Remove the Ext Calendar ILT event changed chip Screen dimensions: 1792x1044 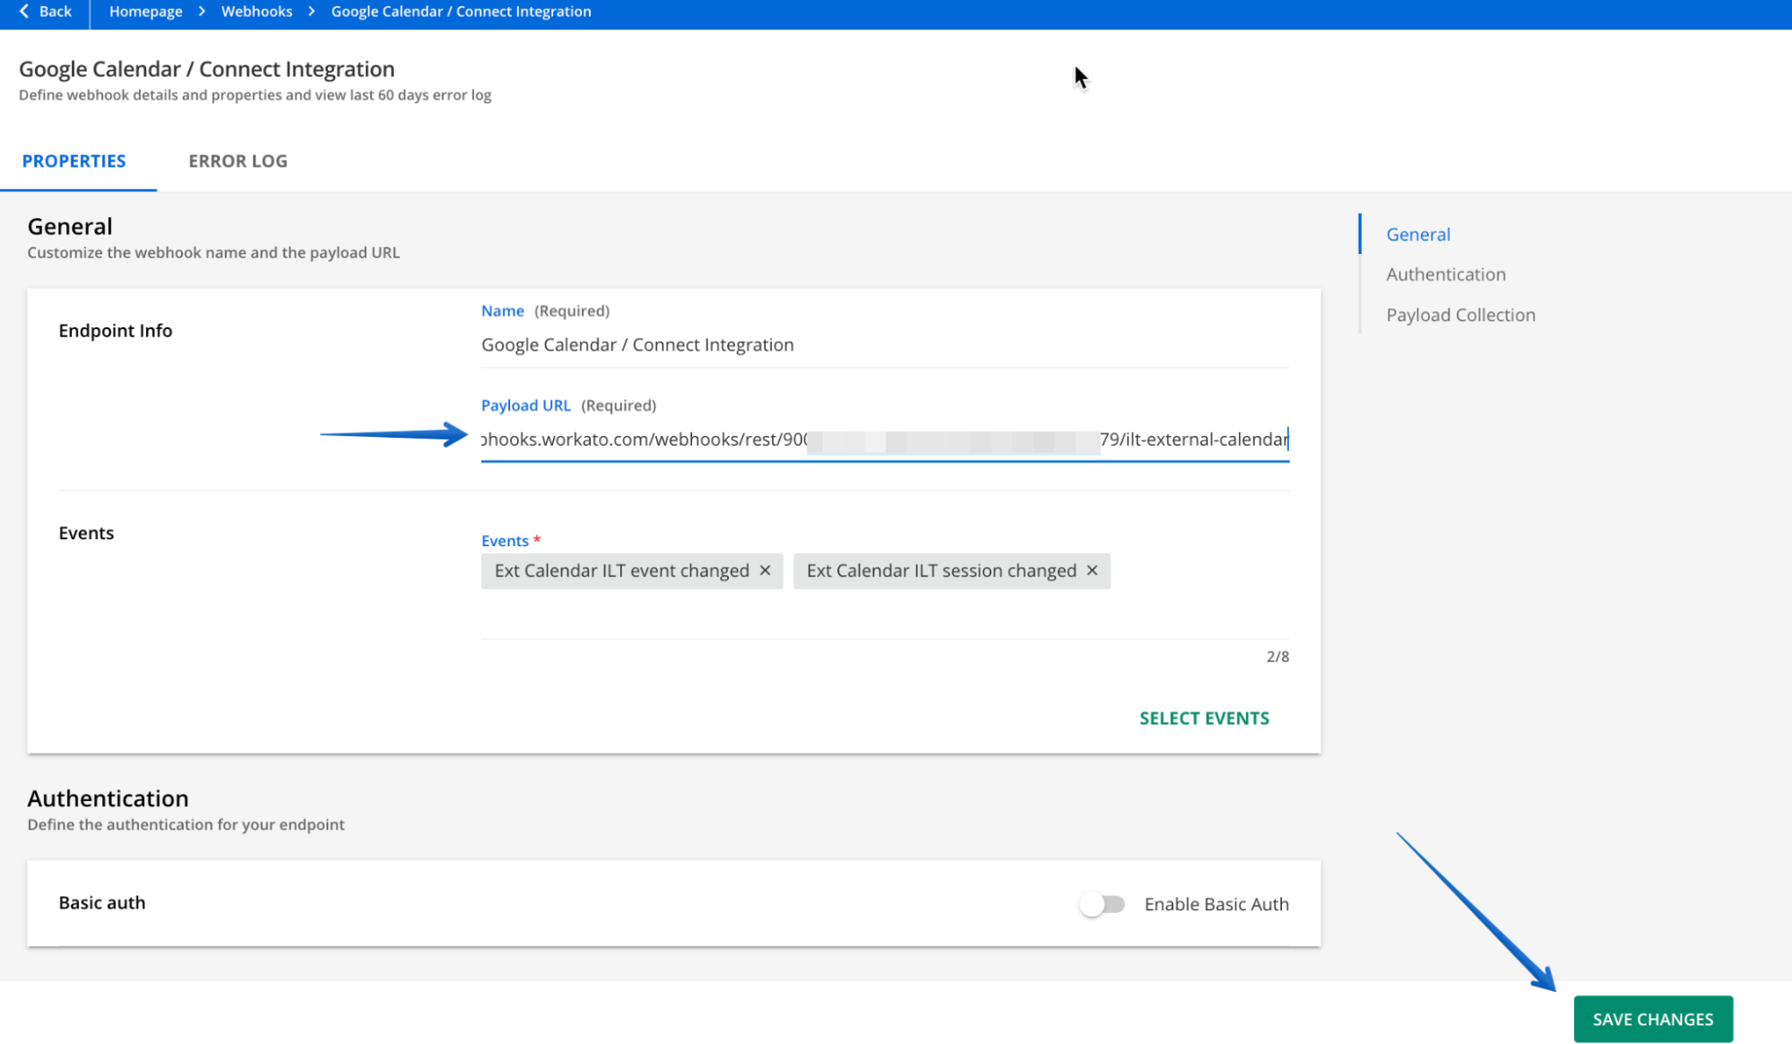tap(766, 570)
